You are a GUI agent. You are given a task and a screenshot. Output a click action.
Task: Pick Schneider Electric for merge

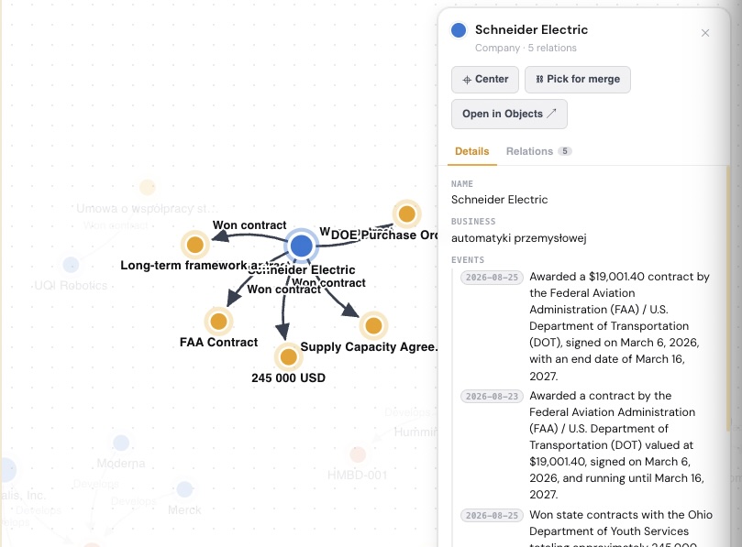pyautogui.click(x=577, y=80)
